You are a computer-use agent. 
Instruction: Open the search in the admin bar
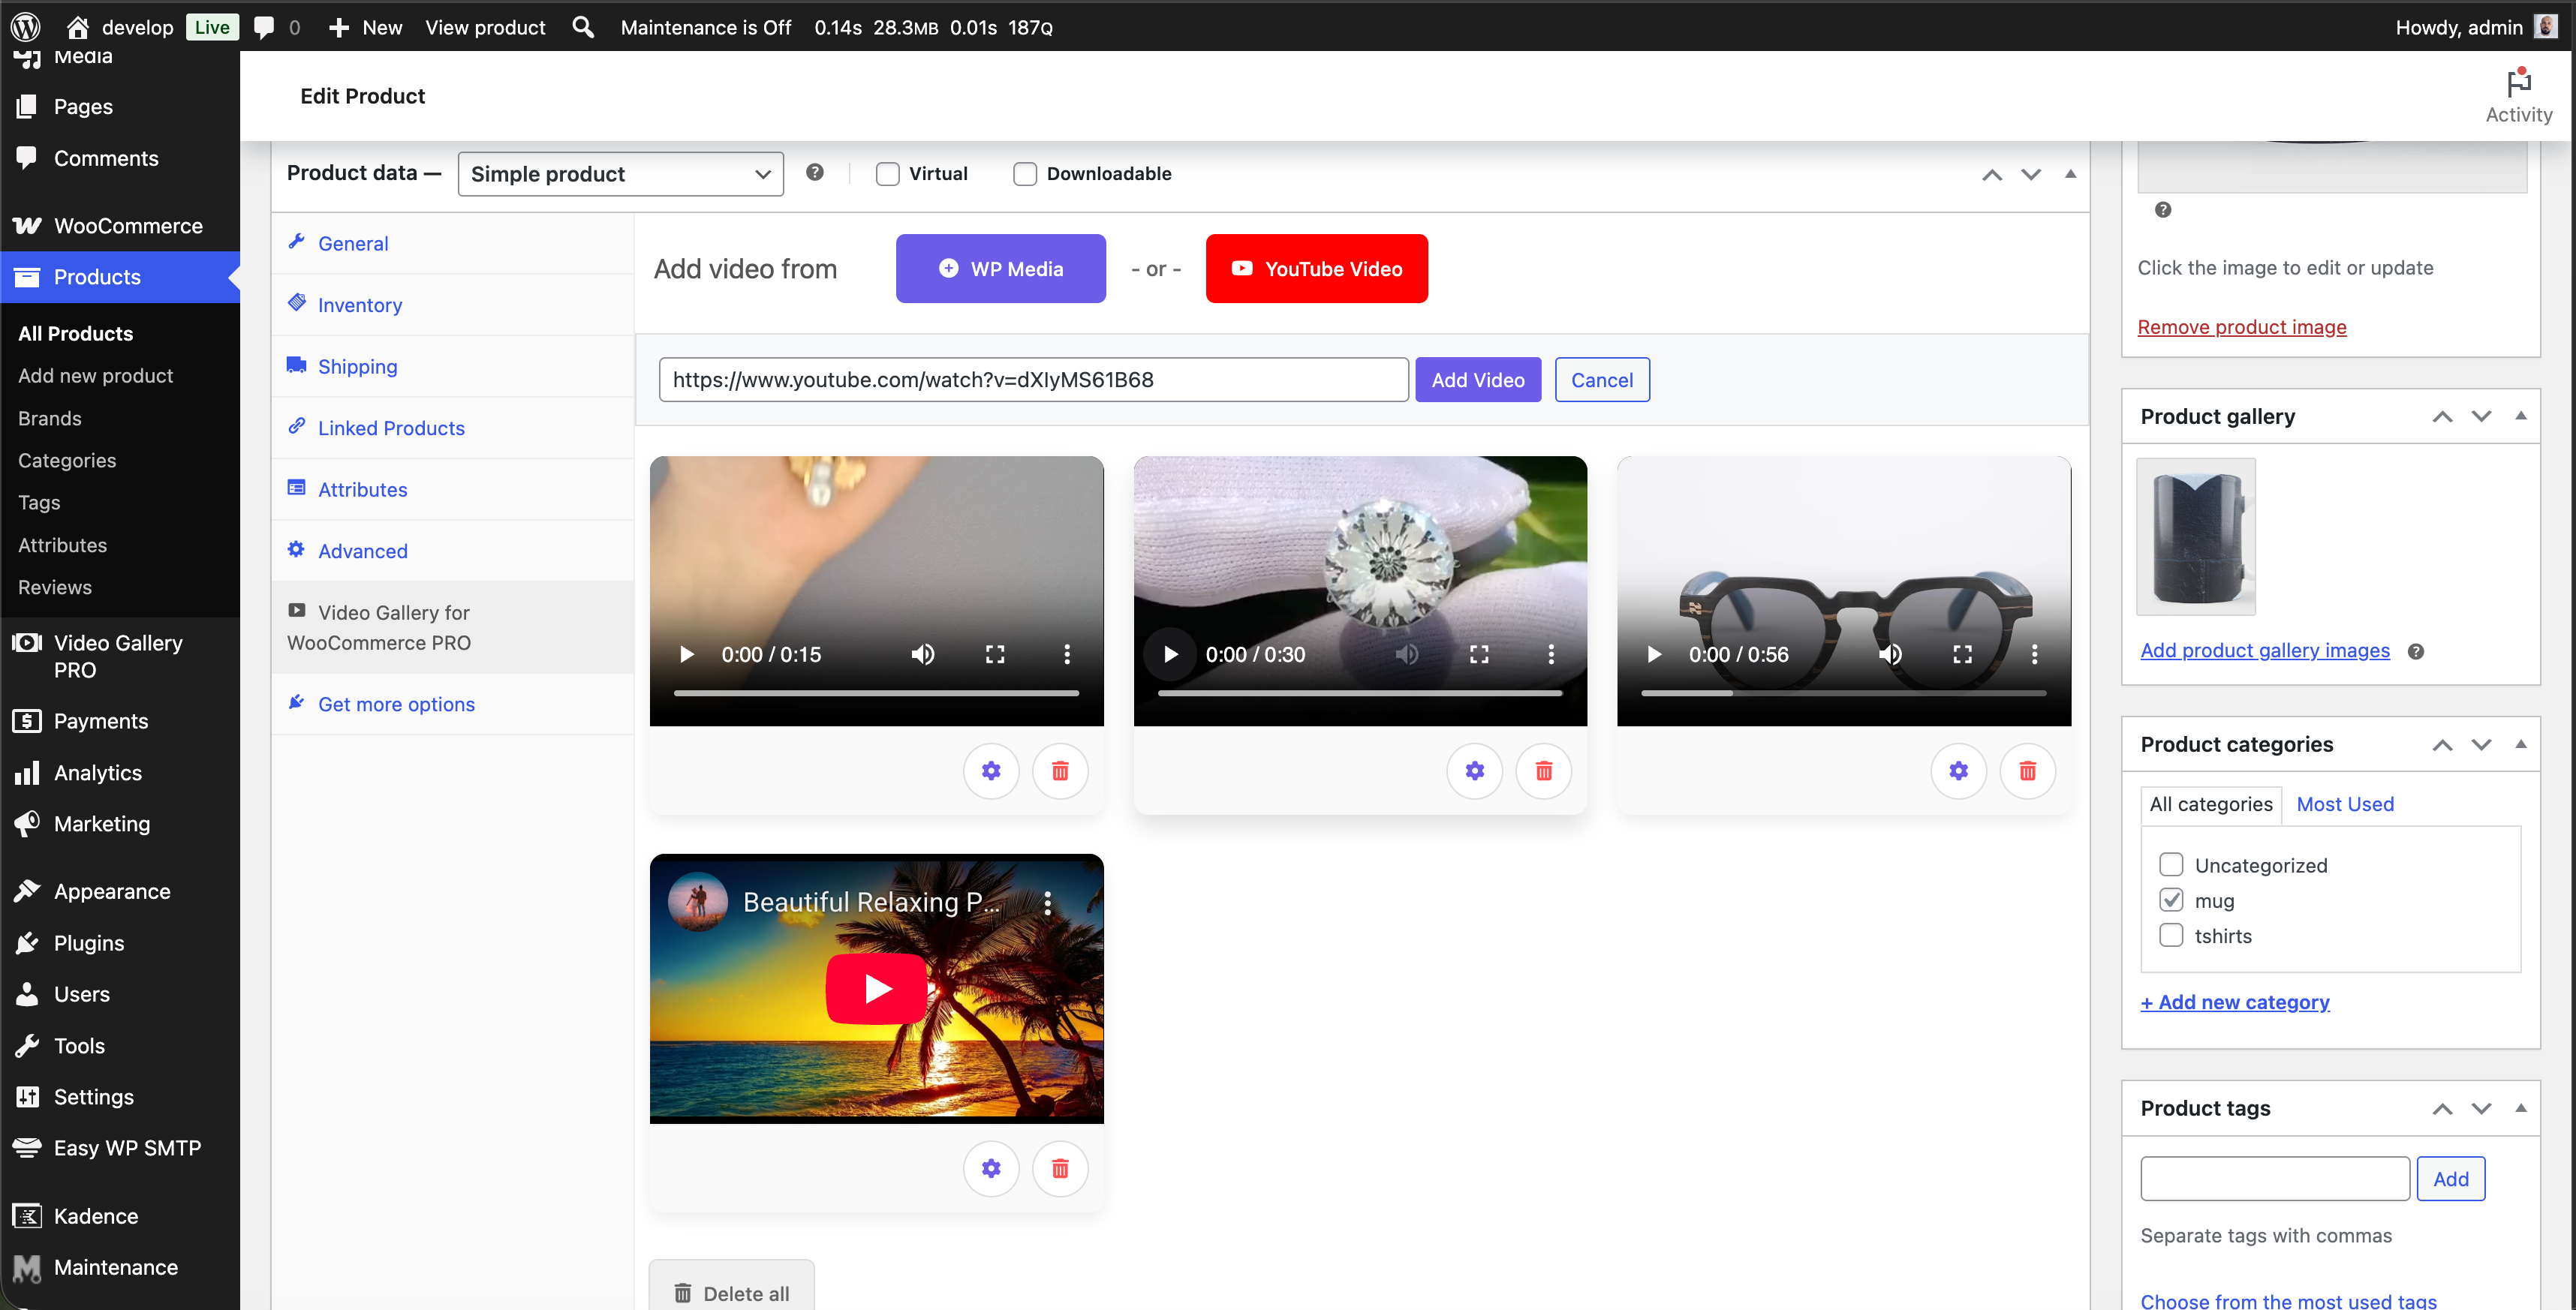582,27
